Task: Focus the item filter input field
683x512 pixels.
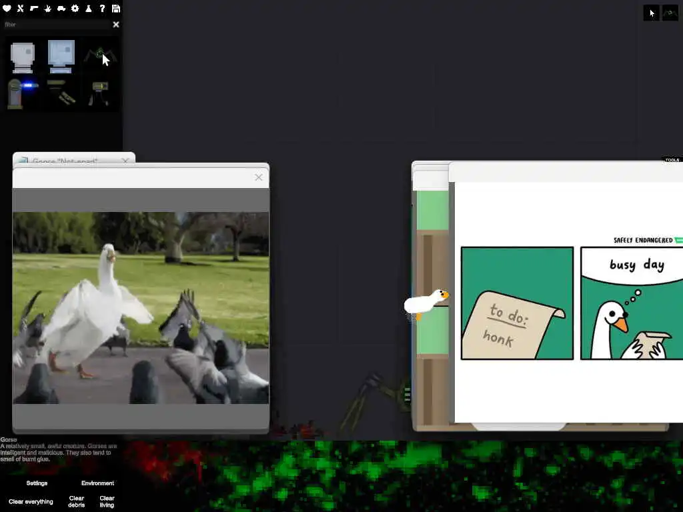Action: tap(57, 25)
